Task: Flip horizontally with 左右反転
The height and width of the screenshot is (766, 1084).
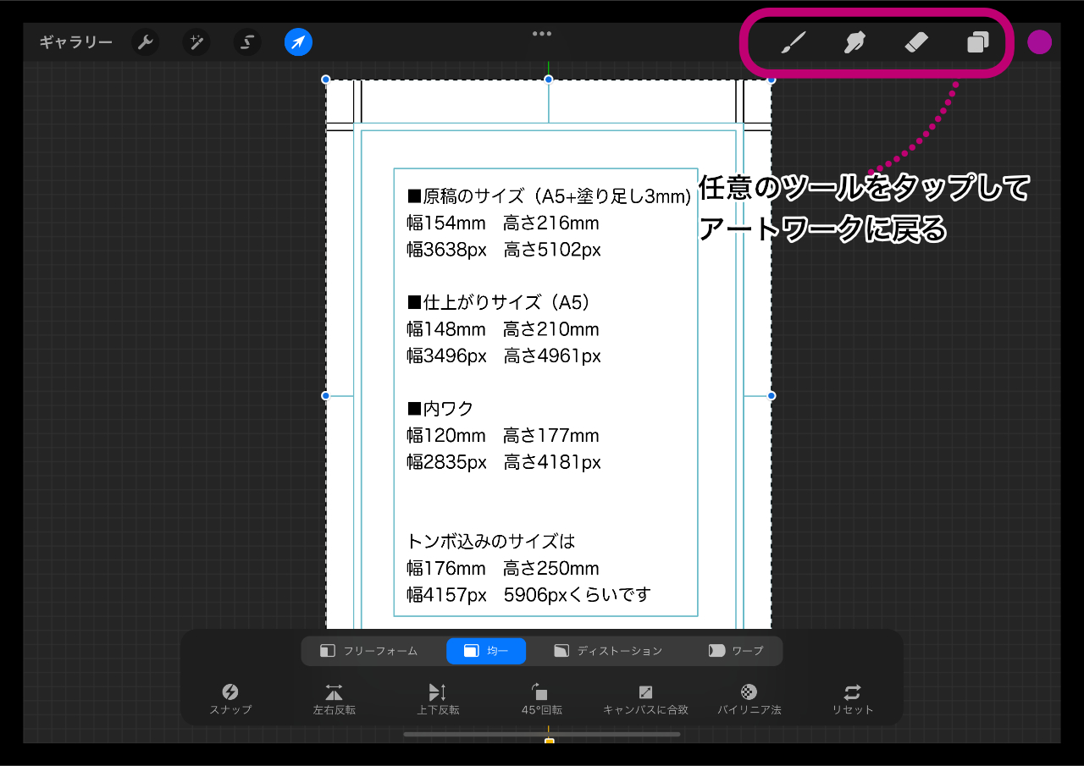Action: coord(334,699)
